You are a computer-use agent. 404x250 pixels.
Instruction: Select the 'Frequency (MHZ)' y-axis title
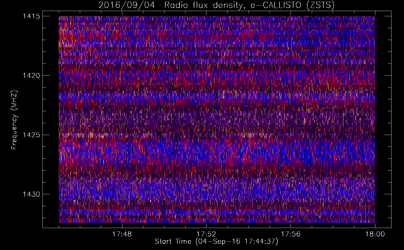tap(14, 120)
